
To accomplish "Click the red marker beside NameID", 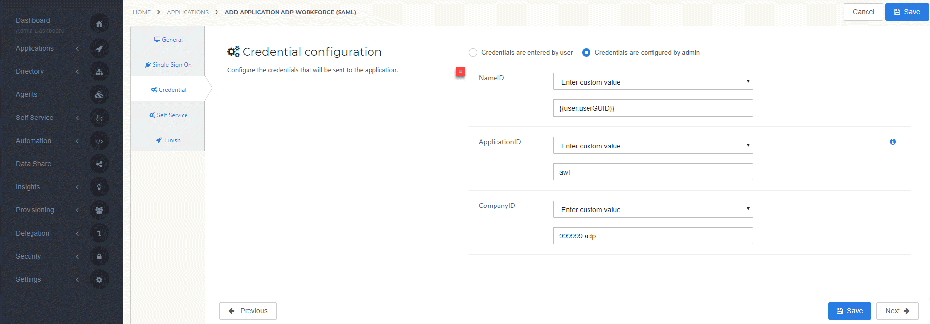I will (x=460, y=72).
